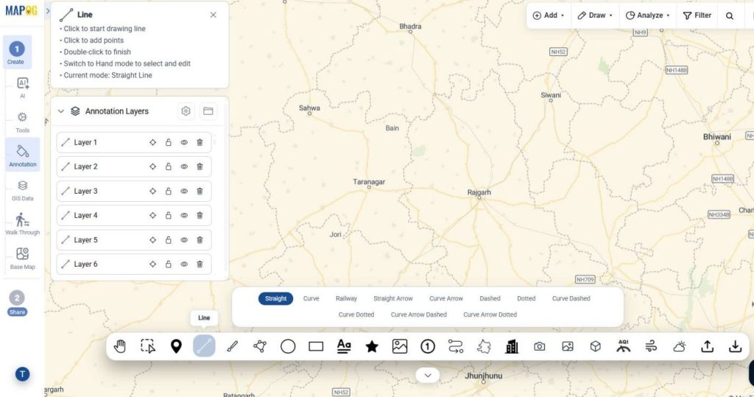The image size is (754, 397).
Task: Open GIS Data sidebar panel
Action: click(23, 190)
